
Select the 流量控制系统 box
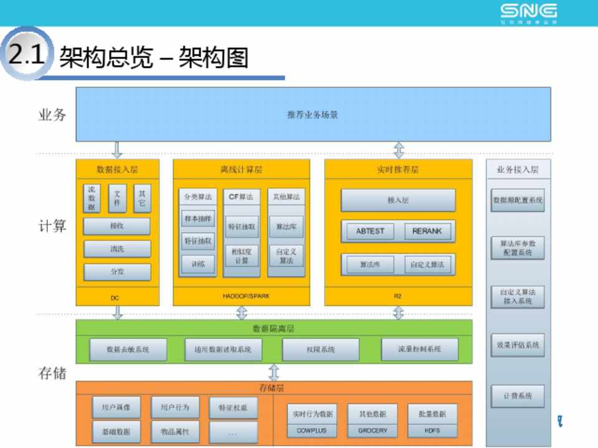pos(419,350)
